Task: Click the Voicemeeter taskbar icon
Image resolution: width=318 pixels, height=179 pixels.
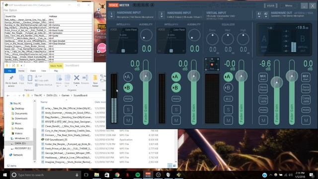Action: click(148, 175)
